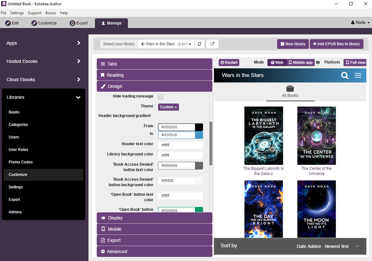The width and height of the screenshot is (372, 261).
Task: Toggle the Hide loading message checkbox
Action: point(161,97)
